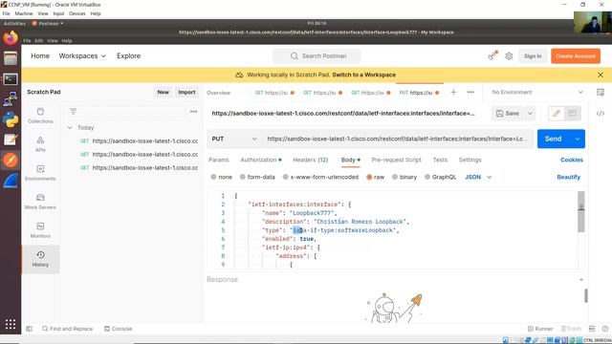The height and width of the screenshot is (344, 612).
Task: Open the JSON format dropdown
Action: pyautogui.click(x=478, y=177)
